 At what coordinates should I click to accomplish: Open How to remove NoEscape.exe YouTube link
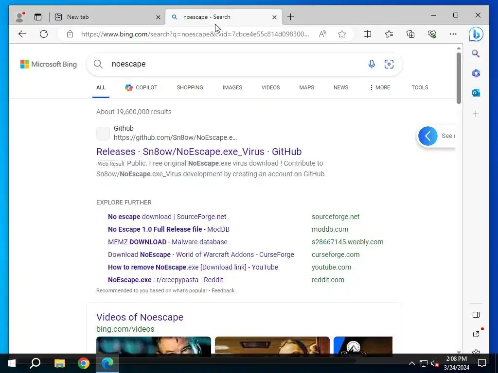193,268
